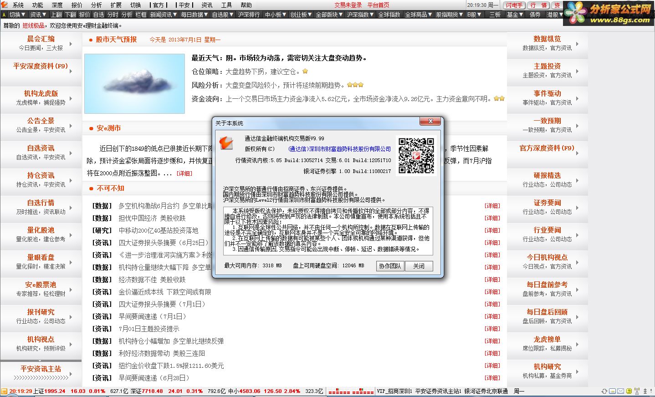Expand the 全球商品 dropdown
The image size is (655, 397).
pyautogui.click(x=419, y=15)
